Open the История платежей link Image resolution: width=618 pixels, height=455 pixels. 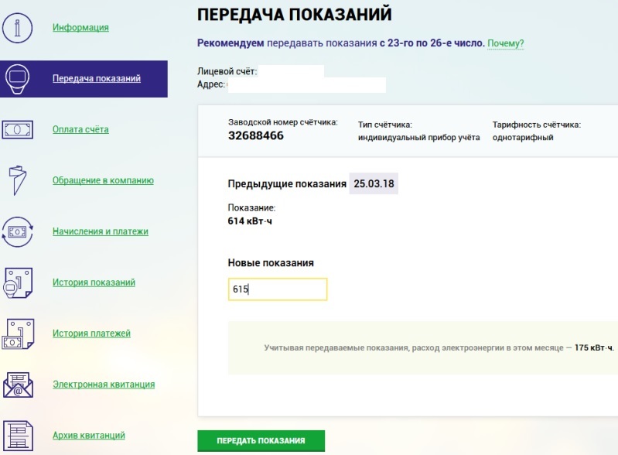click(91, 334)
